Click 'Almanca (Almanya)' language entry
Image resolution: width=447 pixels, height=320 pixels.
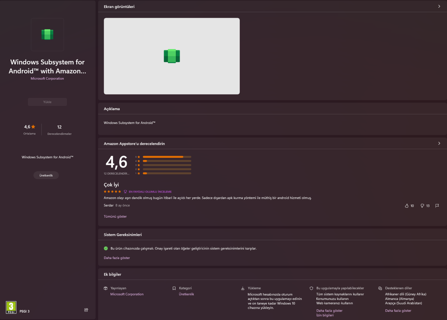pos(400,299)
